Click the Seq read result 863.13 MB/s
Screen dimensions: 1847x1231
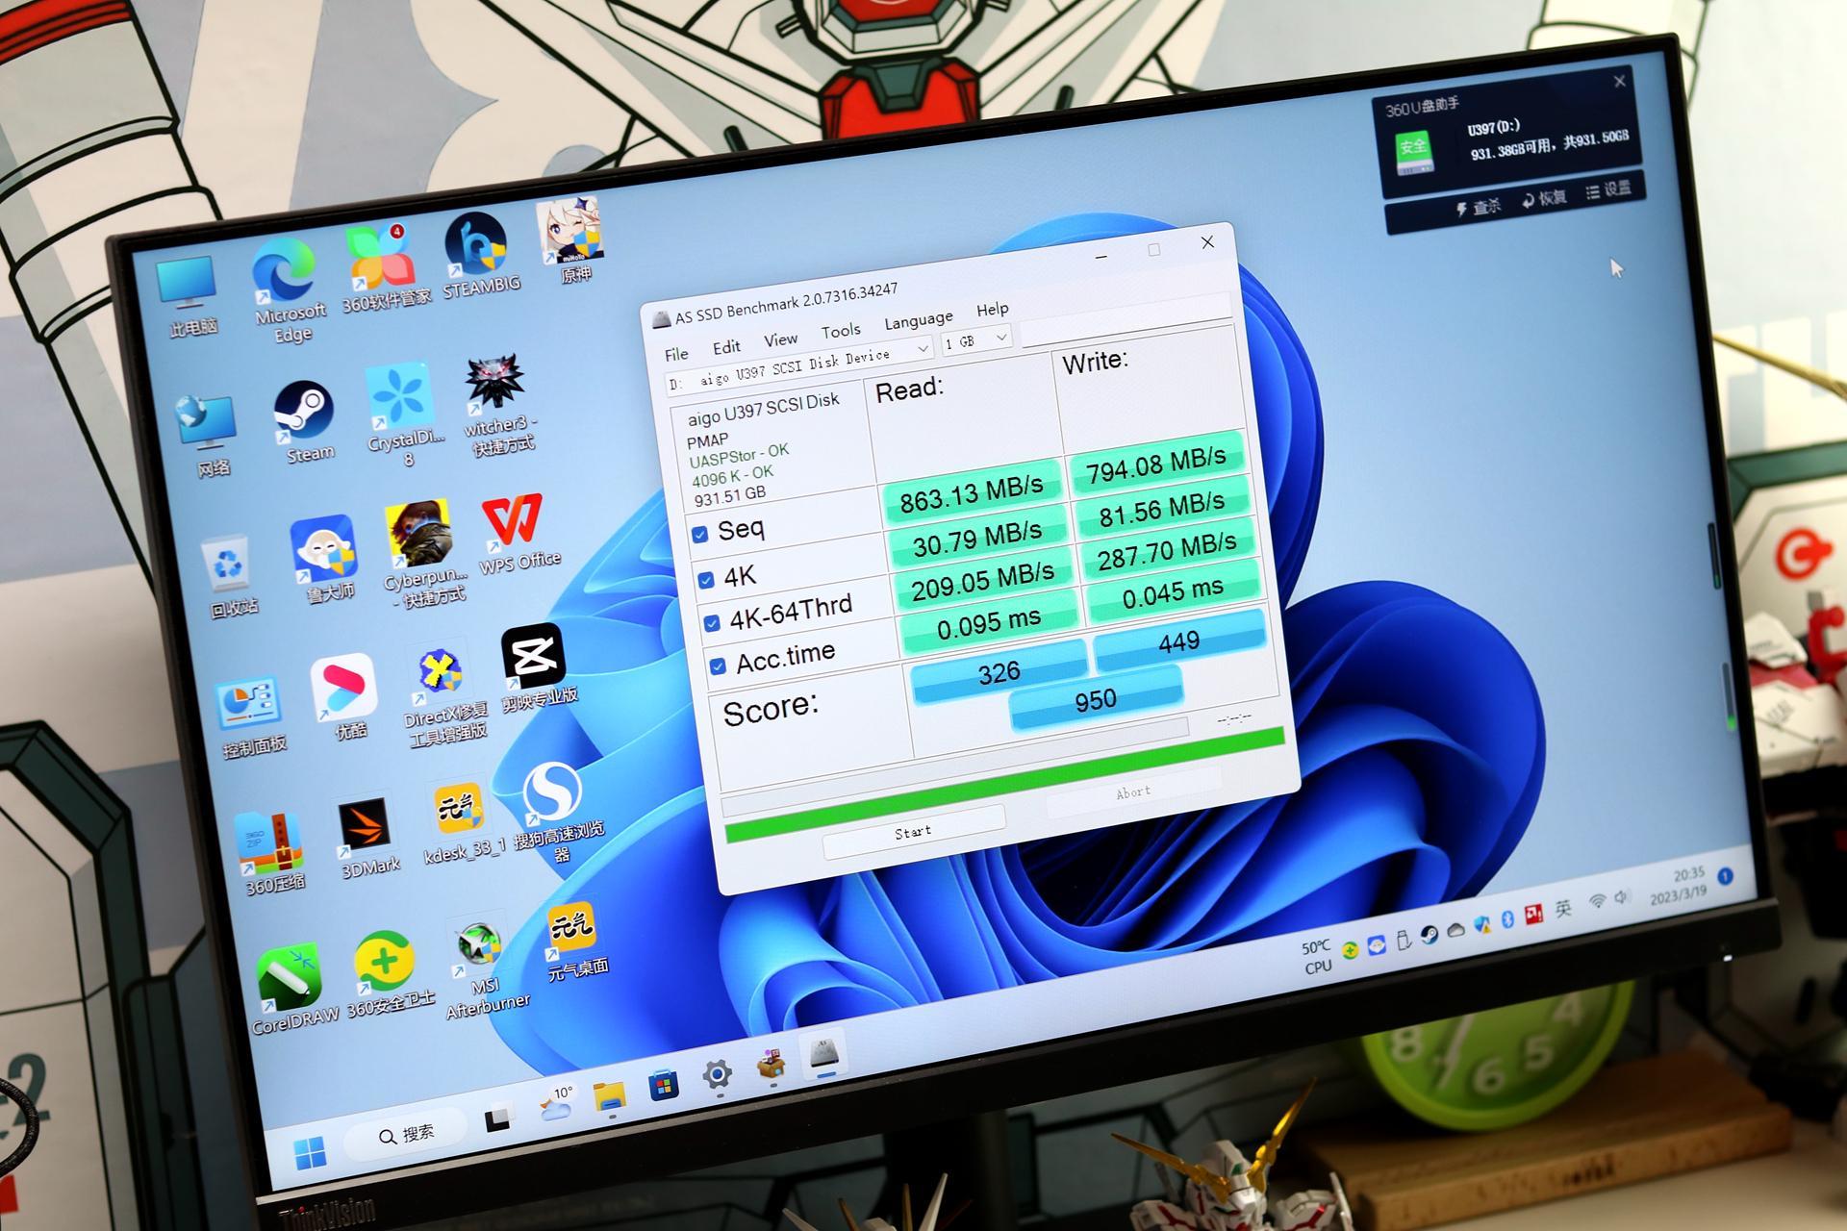972,491
